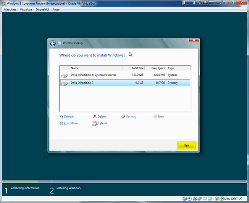Open the Visualizza menu
Screen dimensions: 249x203
pos(26,10)
